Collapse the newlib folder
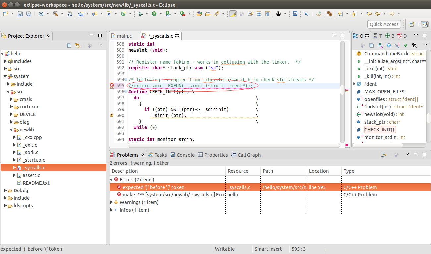Screen dimensions: 431x254 [x=11, y=129]
